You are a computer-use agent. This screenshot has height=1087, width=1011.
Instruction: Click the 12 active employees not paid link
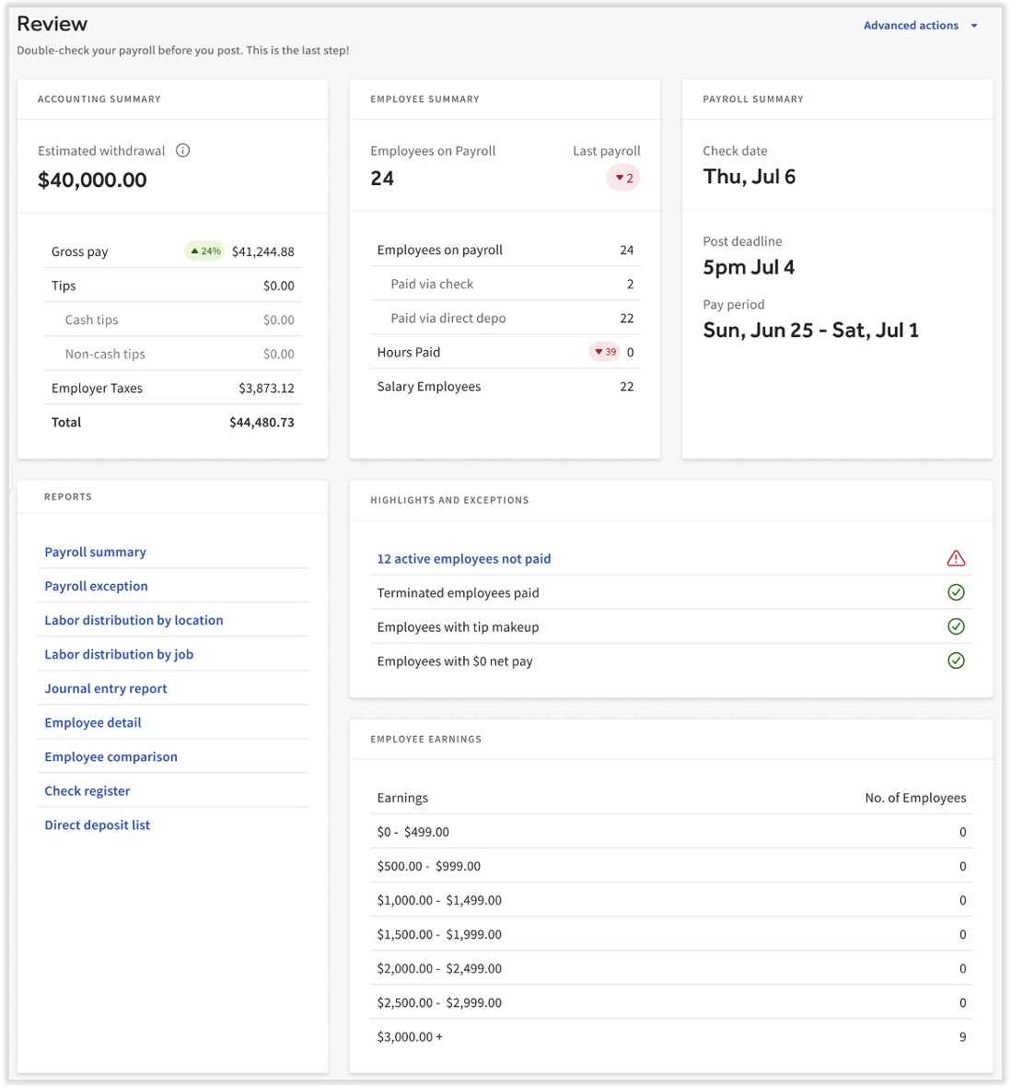pyautogui.click(x=463, y=557)
